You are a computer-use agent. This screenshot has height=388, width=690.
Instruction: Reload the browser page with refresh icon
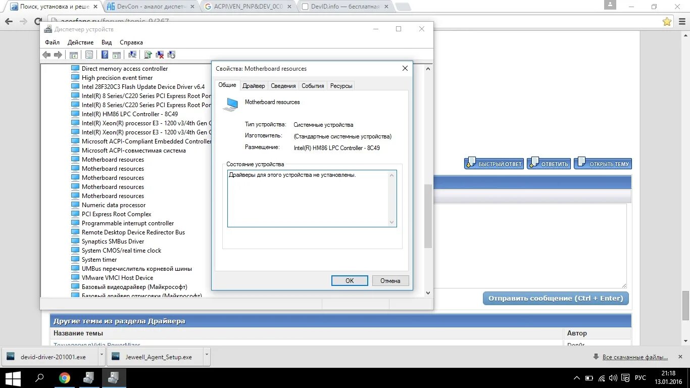pos(38,22)
